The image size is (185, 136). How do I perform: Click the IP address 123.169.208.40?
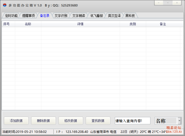click(x=77, y=132)
